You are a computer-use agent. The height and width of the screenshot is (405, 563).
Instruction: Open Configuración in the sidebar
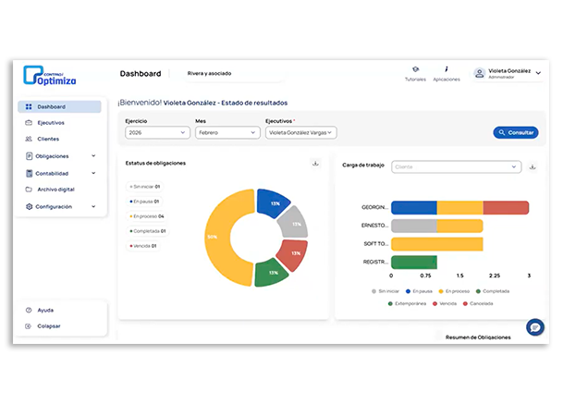click(x=54, y=206)
